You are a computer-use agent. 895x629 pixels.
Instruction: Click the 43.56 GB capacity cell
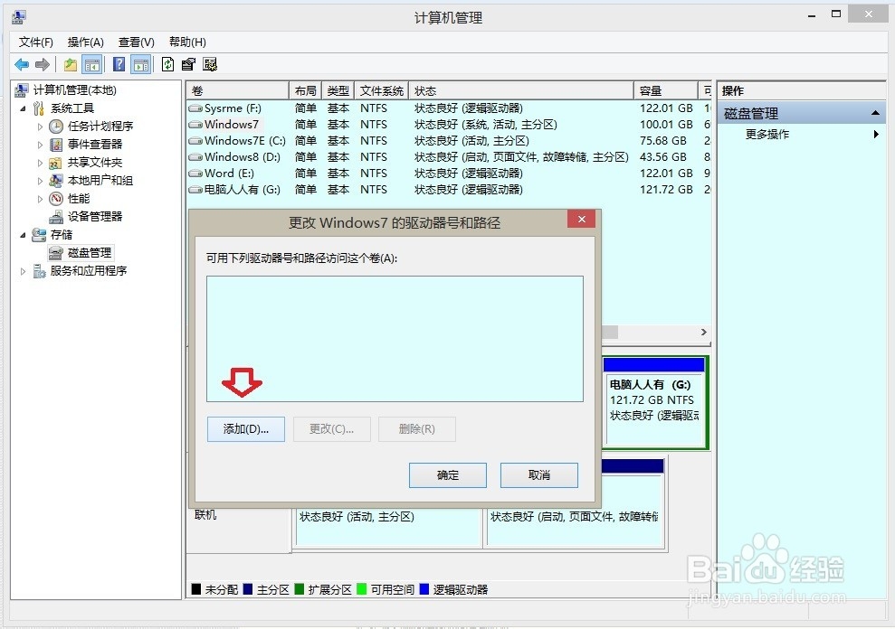tap(663, 157)
